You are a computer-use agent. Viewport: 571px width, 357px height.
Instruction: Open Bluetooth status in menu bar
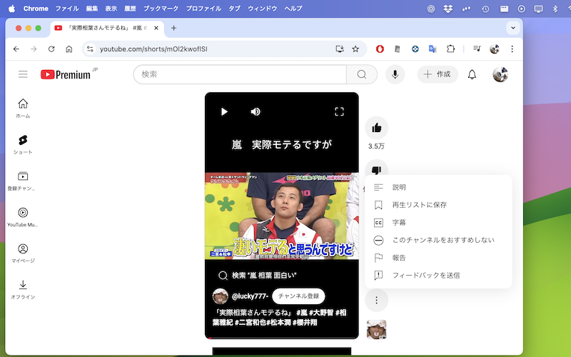pos(555,9)
